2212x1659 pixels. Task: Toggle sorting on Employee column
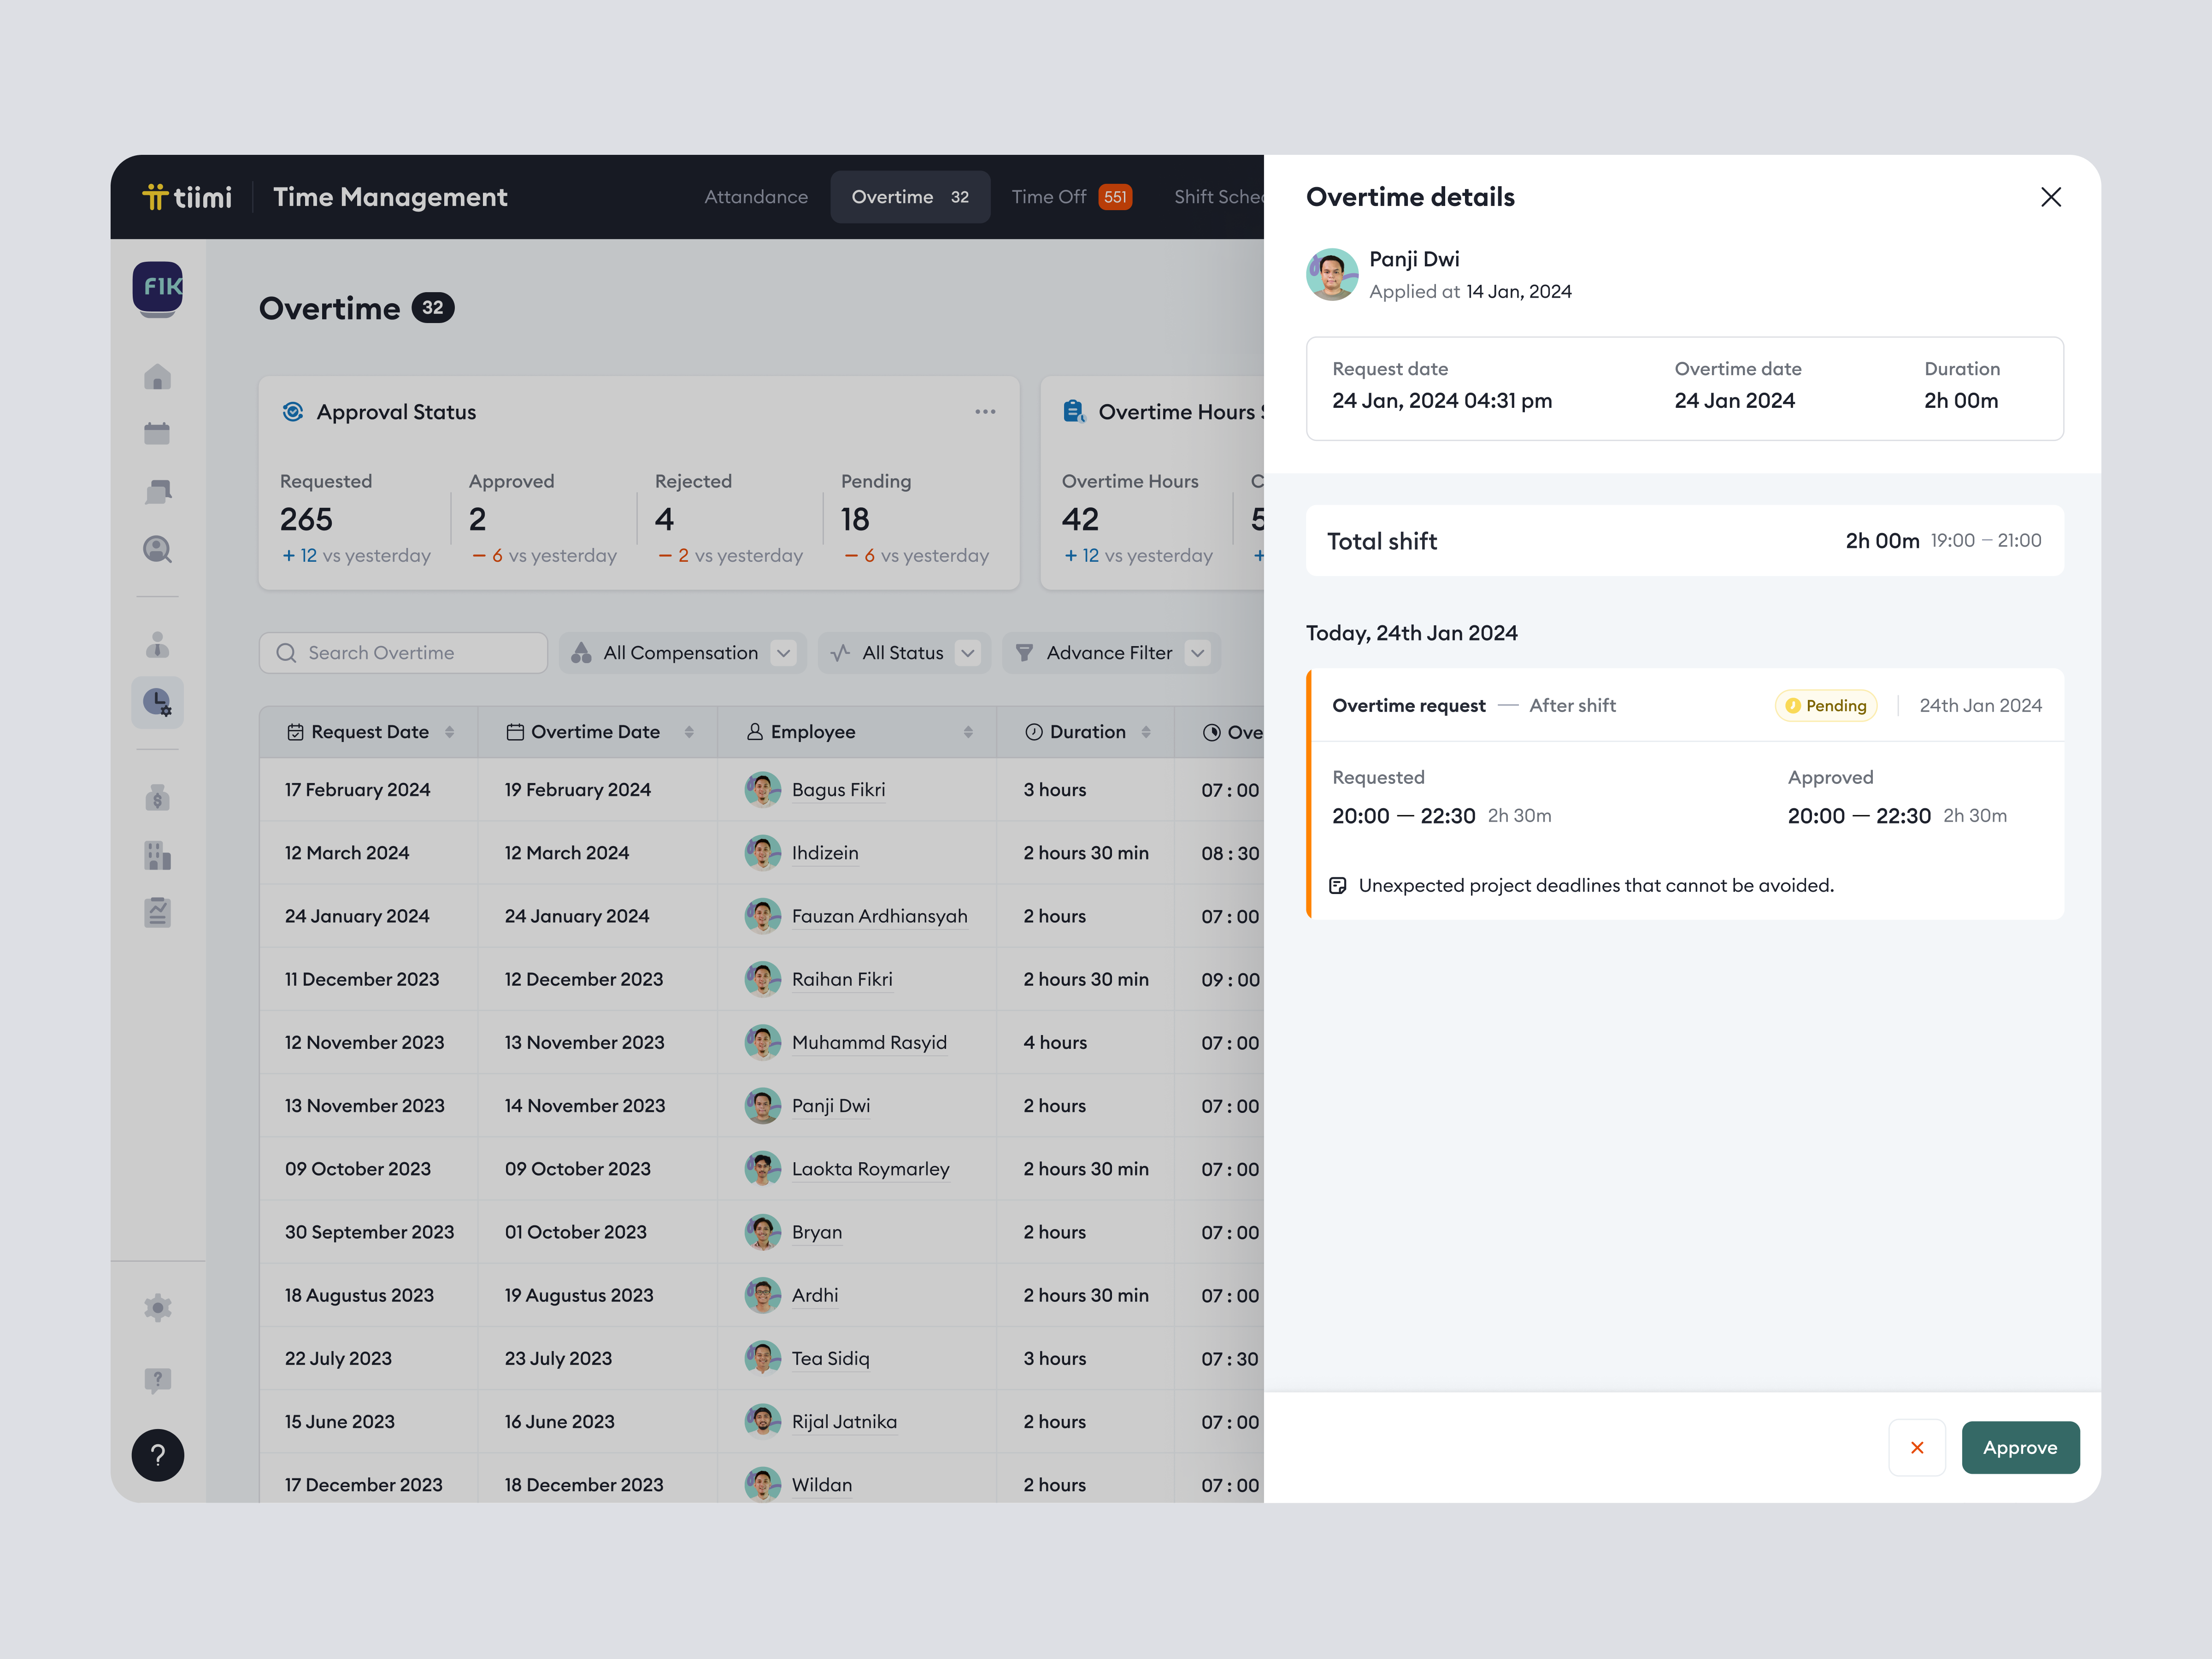pyautogui.click(x=968, y=732)
